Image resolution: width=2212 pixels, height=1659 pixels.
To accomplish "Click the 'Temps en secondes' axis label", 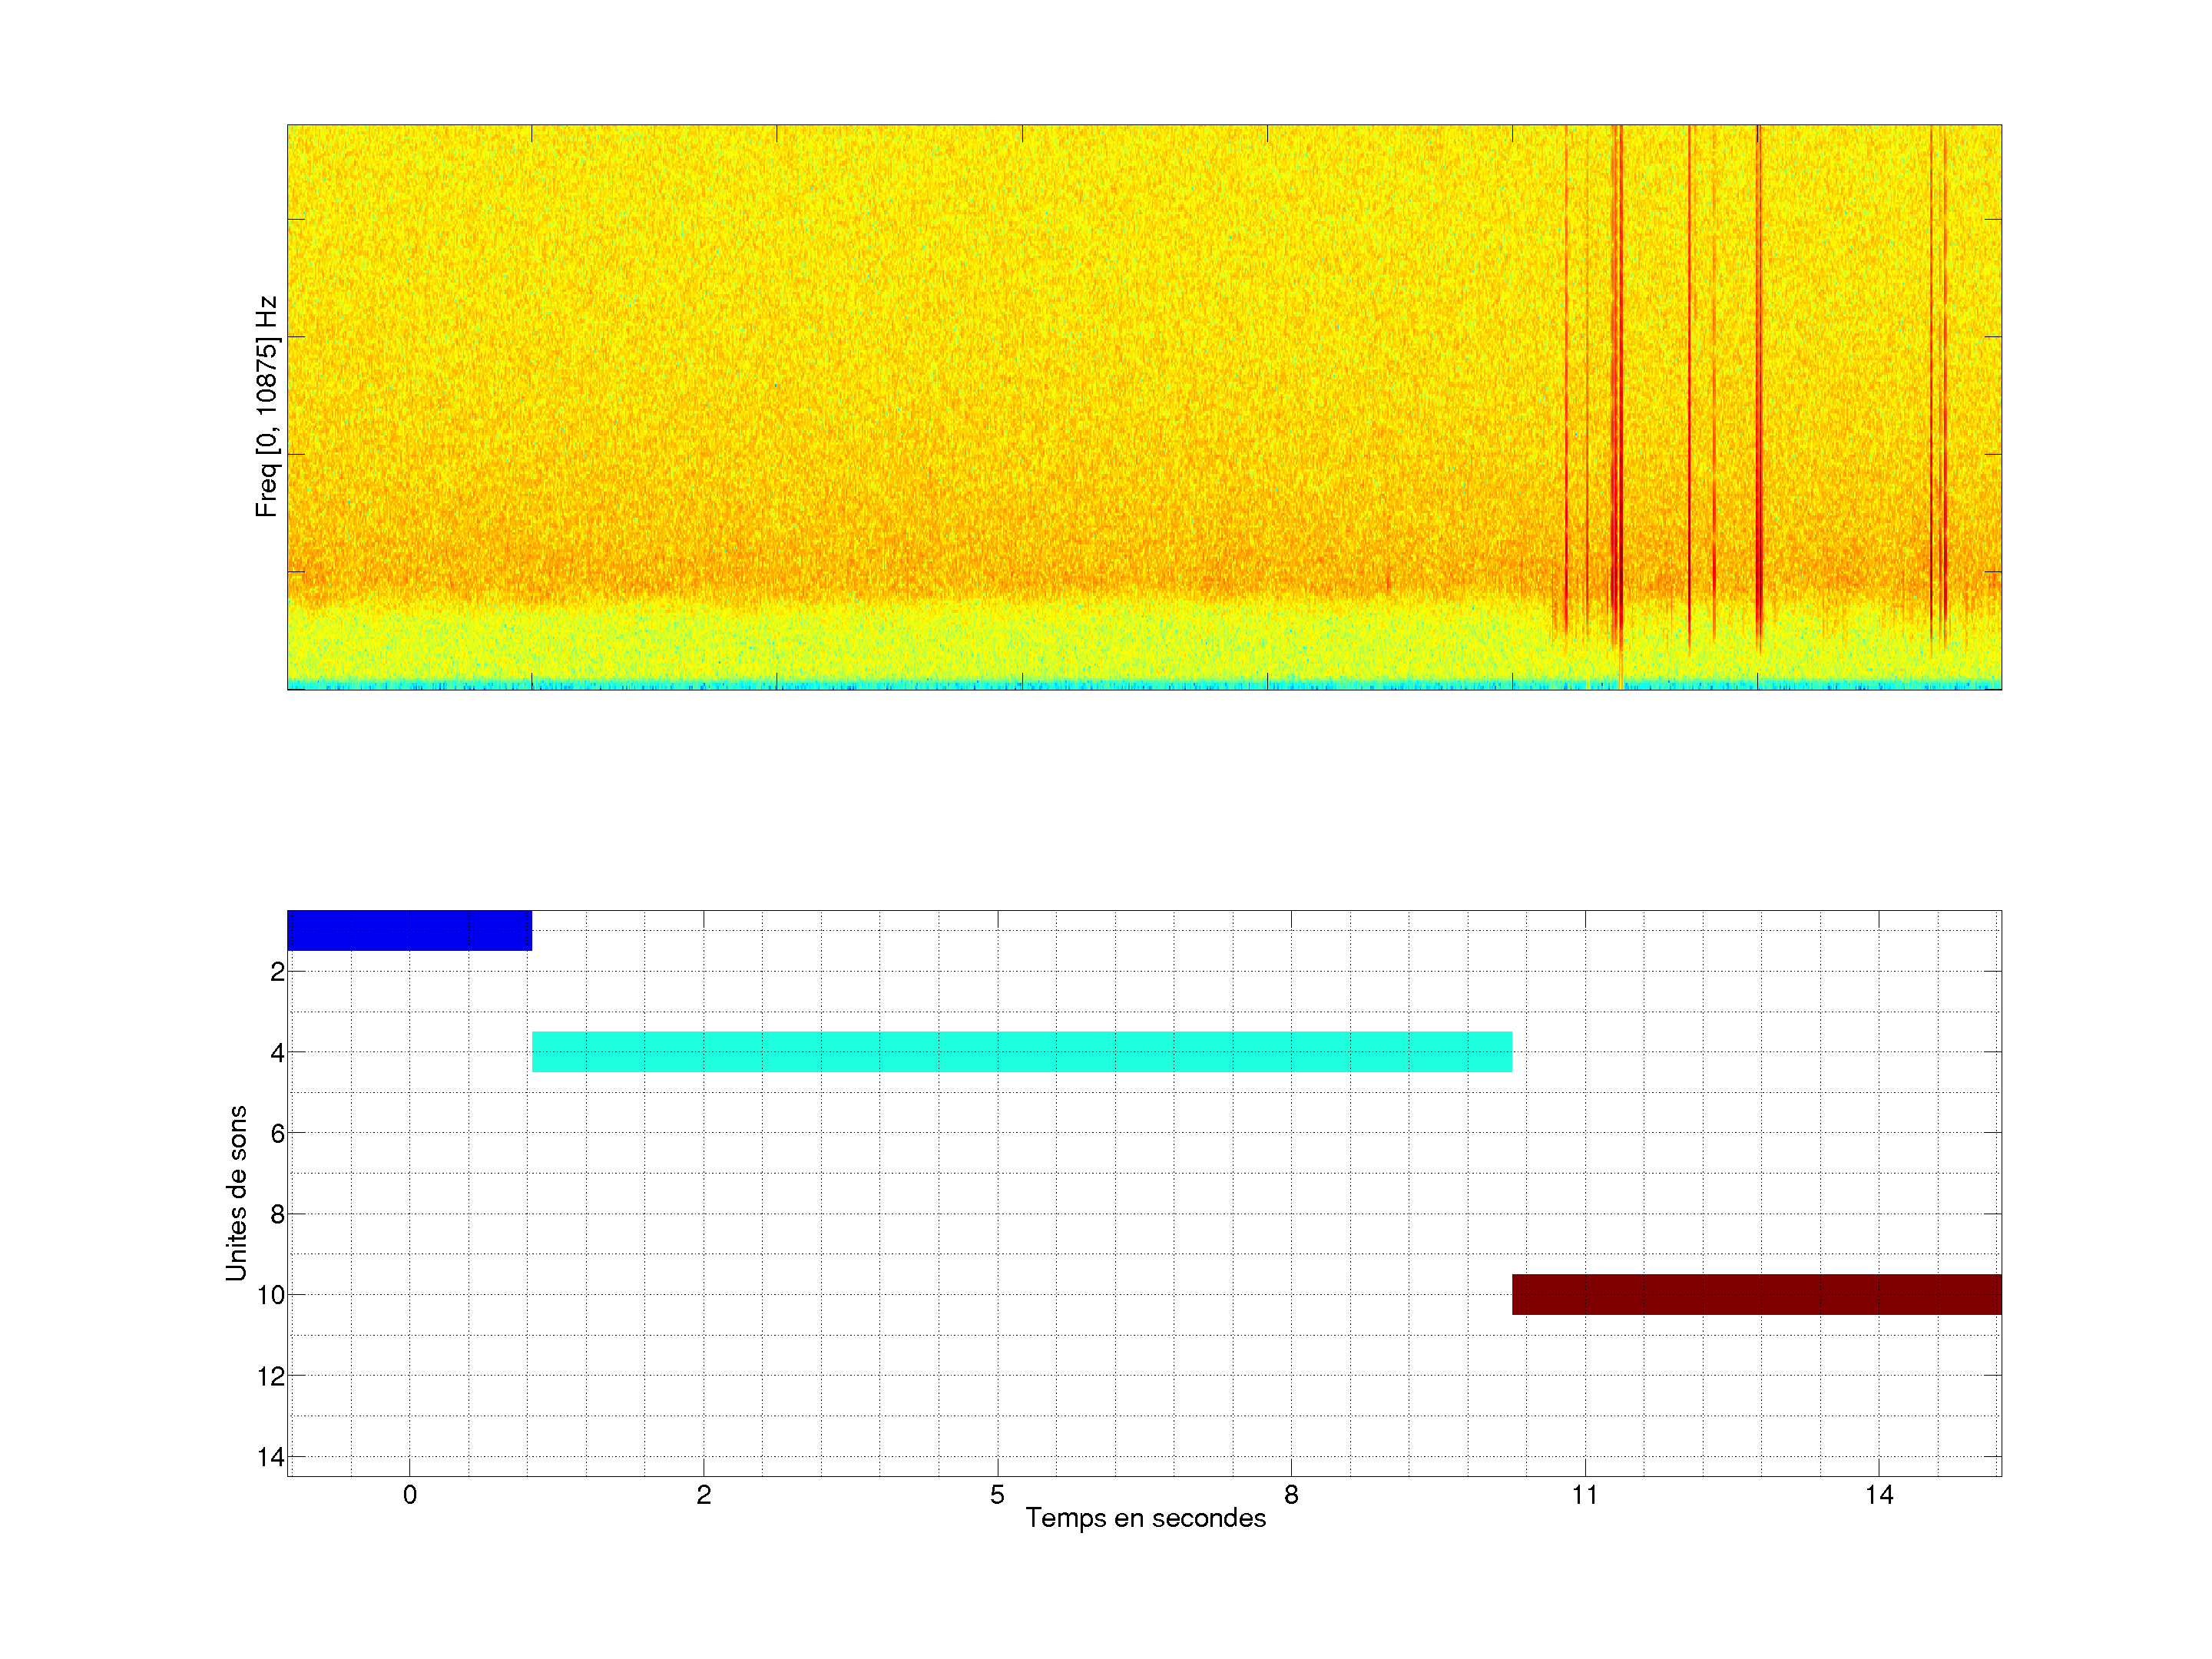I will (1145, 1518).
